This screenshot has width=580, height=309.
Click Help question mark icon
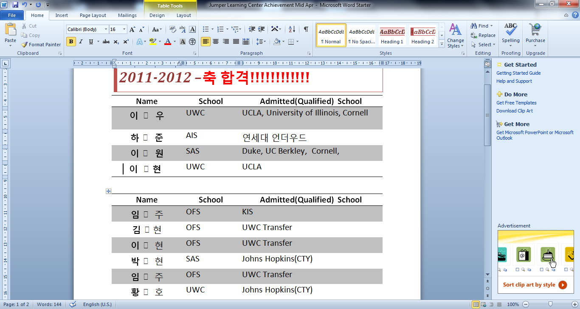[x=575, y=15]
